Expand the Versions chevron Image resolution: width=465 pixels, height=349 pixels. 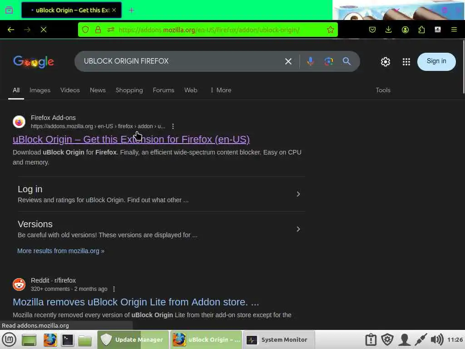coord(298,229)
